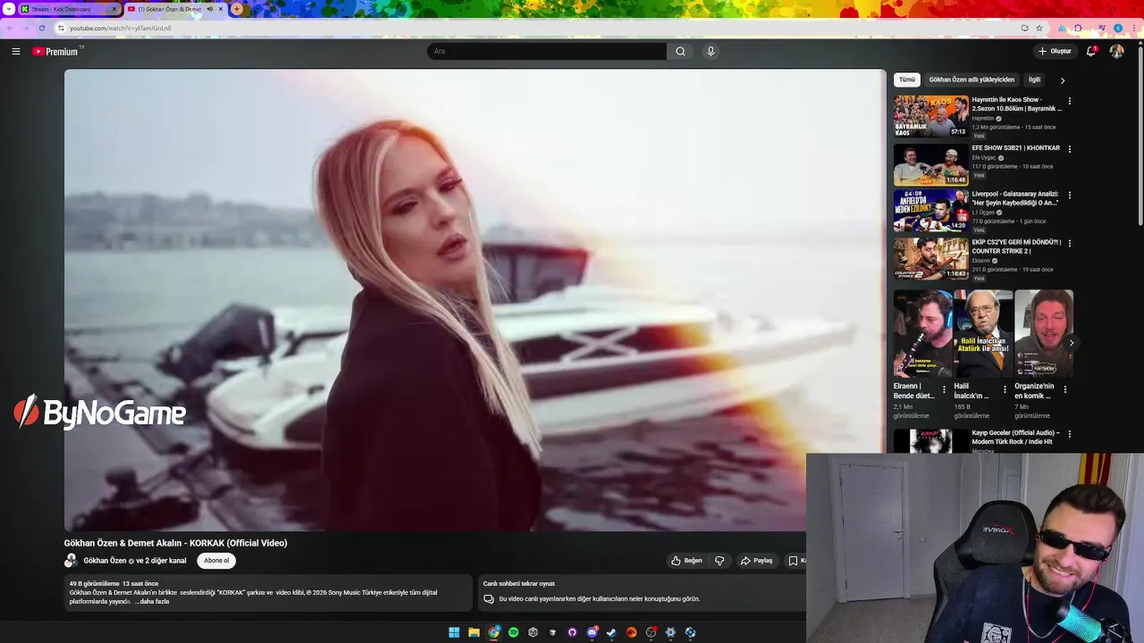Image resolution: width=1144 pixels, height=643 pixels.
Task: Open the Chrome three-dot menu
Action: [1134, 28]
